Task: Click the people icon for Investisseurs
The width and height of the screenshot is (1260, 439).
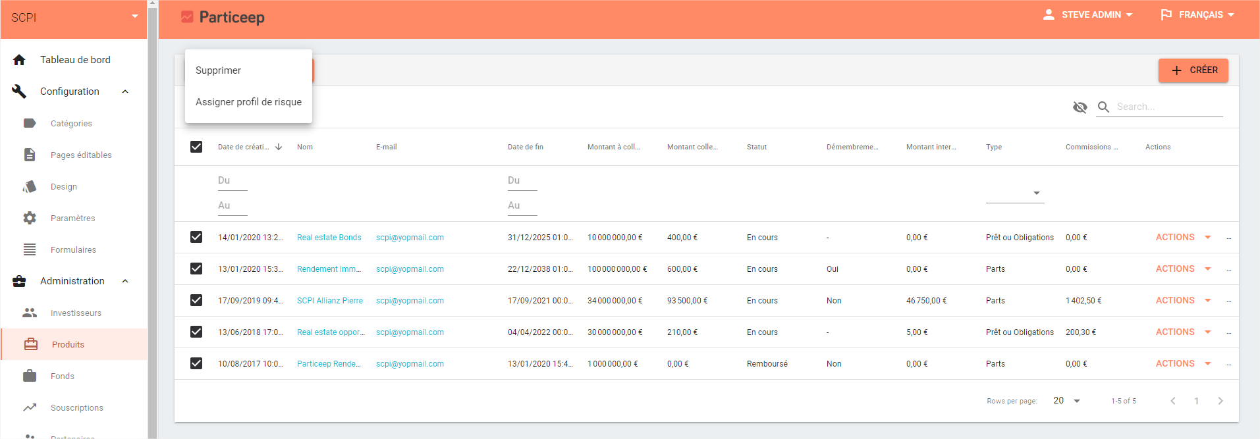Action: pyautogui.click(x=30, y=313)
